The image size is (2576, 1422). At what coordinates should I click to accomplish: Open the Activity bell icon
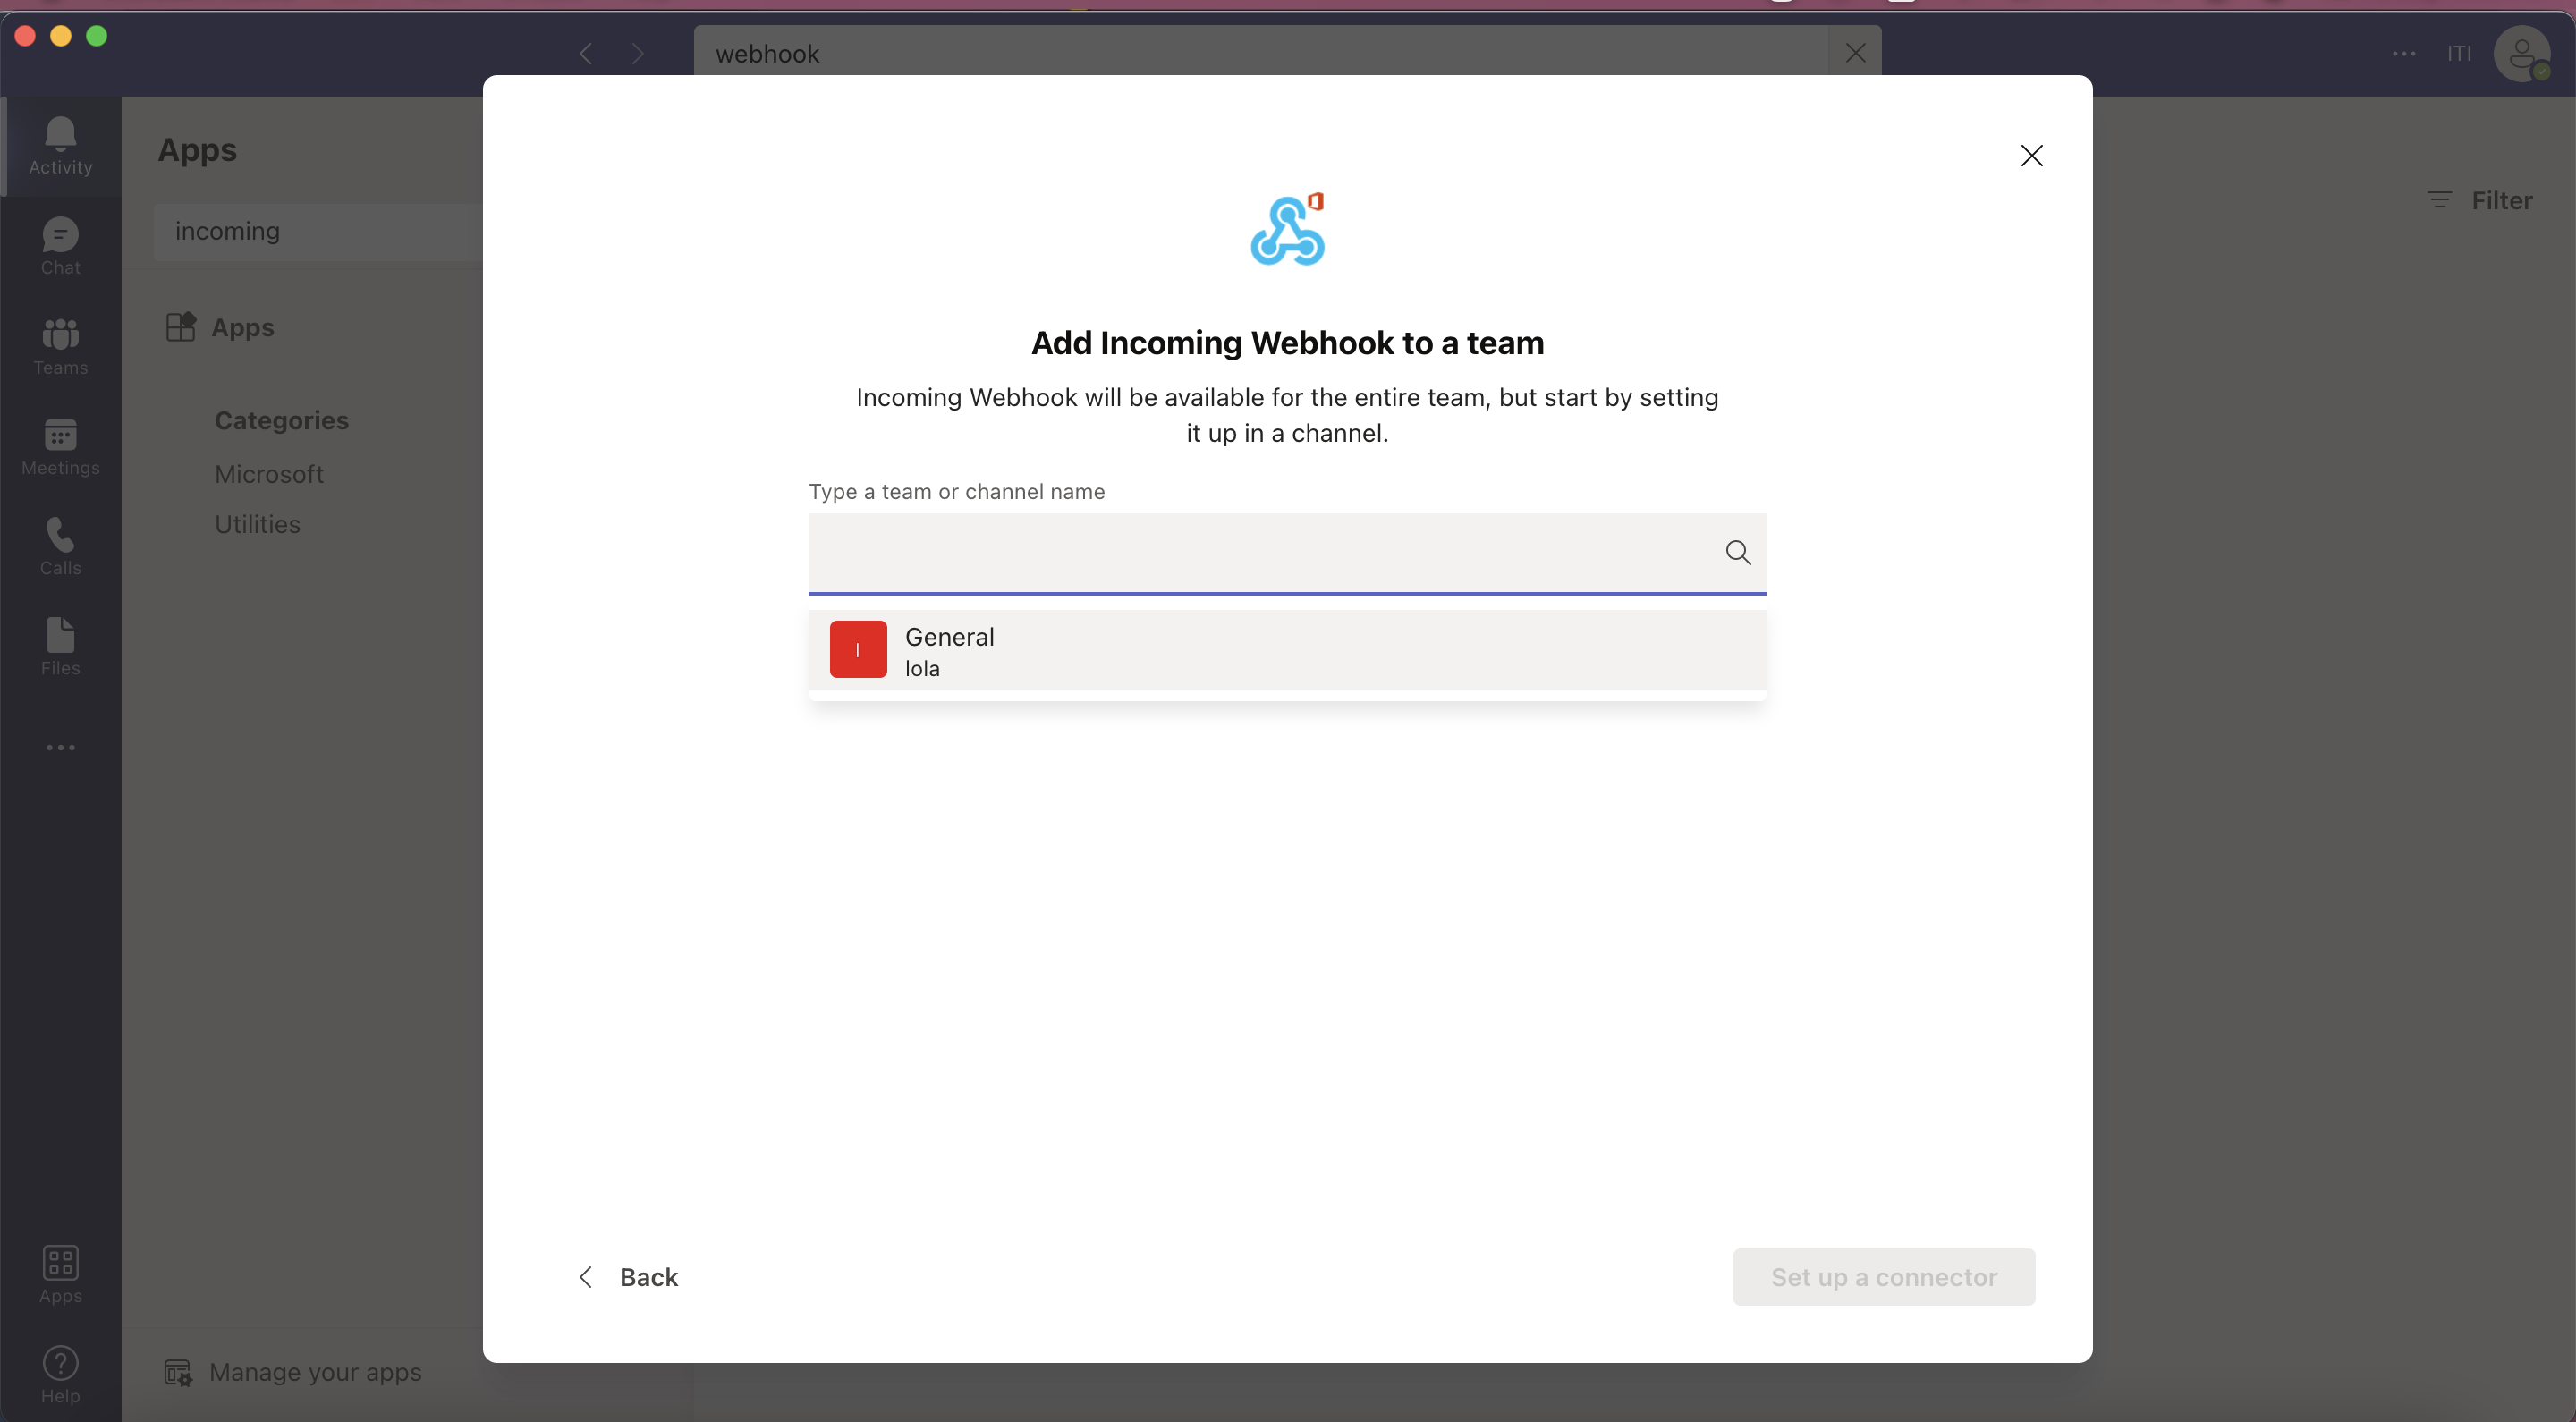(60, 145)
